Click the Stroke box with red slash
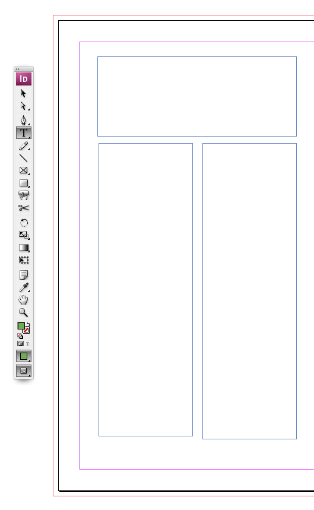Image resolution: width=314 pixels, height=510 pixels. [x=26, y=330]
